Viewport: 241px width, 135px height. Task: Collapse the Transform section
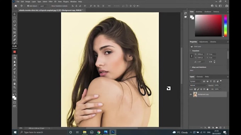[191, 51]
